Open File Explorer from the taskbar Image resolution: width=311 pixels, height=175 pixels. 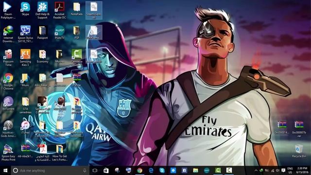pos(195,171)
